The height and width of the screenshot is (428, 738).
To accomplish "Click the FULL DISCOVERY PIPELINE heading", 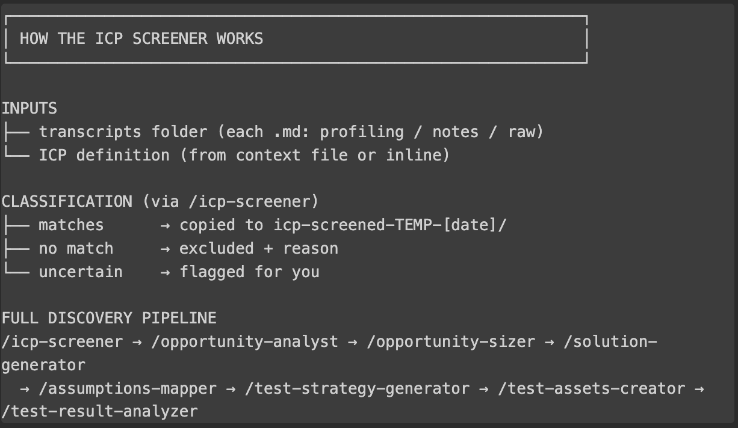I will point(109,318).
